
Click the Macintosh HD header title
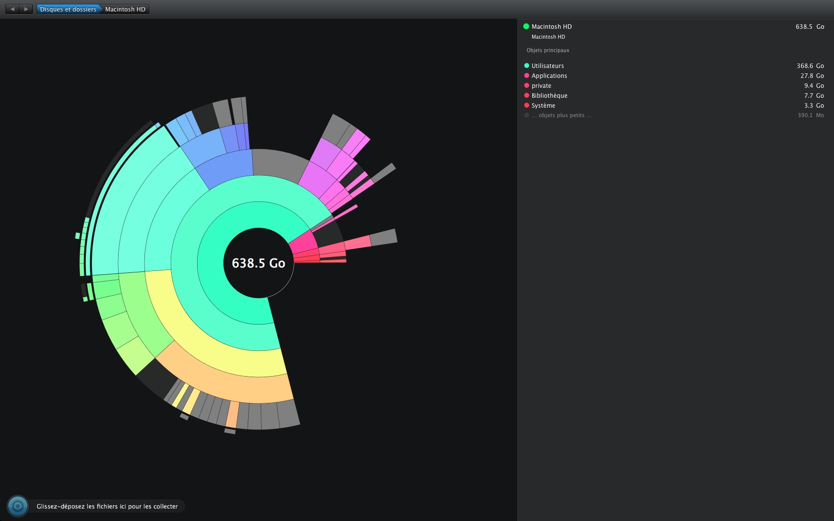click(x=552, y=26)
